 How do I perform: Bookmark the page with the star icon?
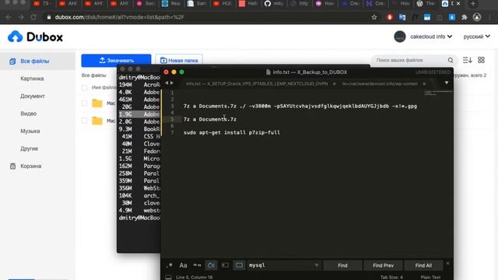click(374, 17)
